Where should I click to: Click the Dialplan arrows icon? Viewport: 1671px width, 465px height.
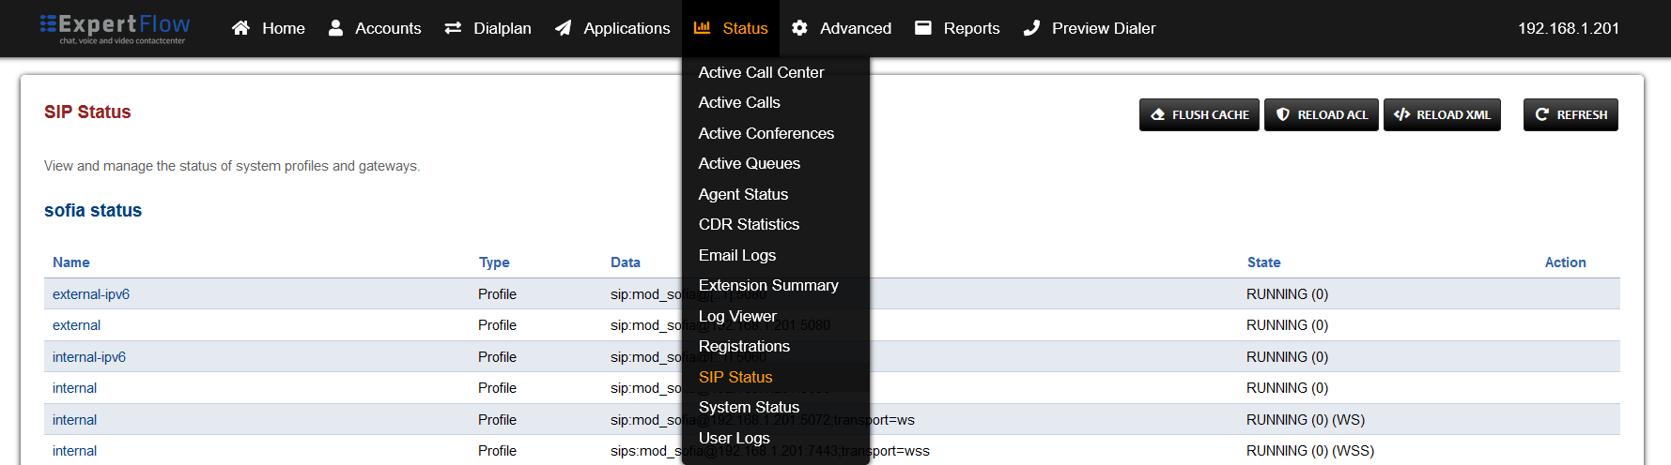pos(453,28)
